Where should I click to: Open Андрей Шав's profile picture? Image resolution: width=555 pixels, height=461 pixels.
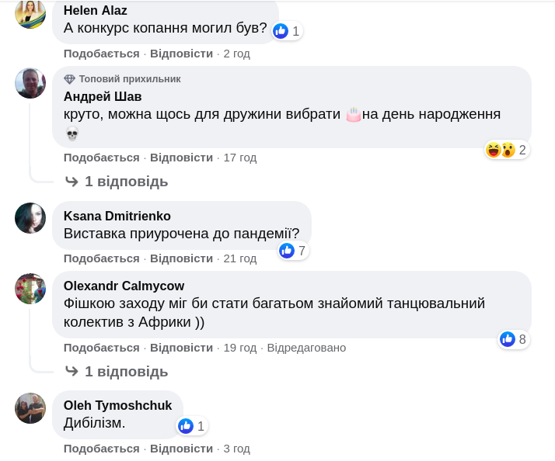point(30,83)
